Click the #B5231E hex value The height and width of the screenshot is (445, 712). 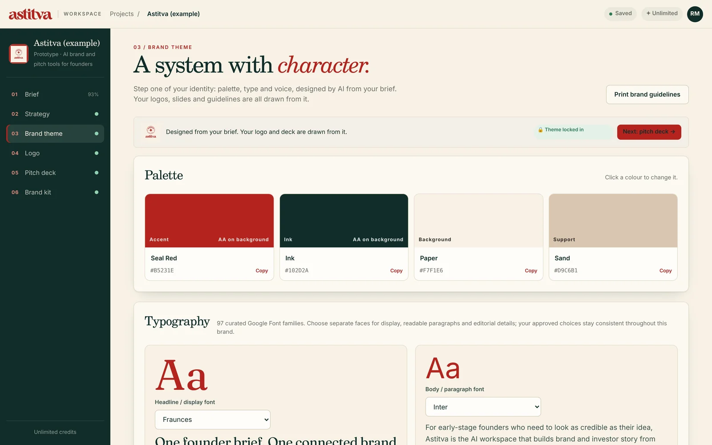162,271
